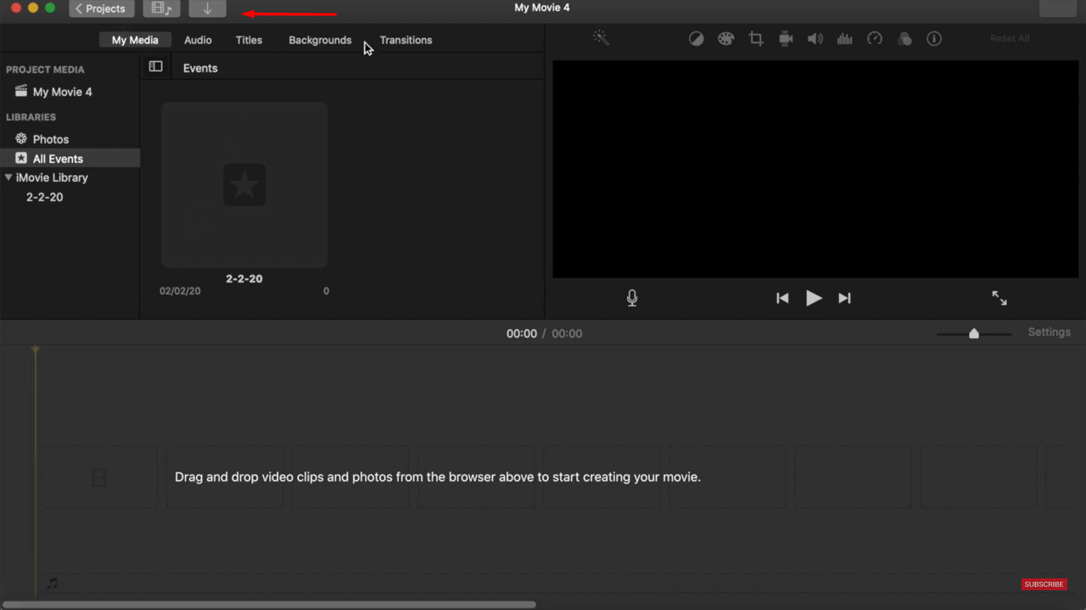Click the import media down arrow

click(207, 8)
